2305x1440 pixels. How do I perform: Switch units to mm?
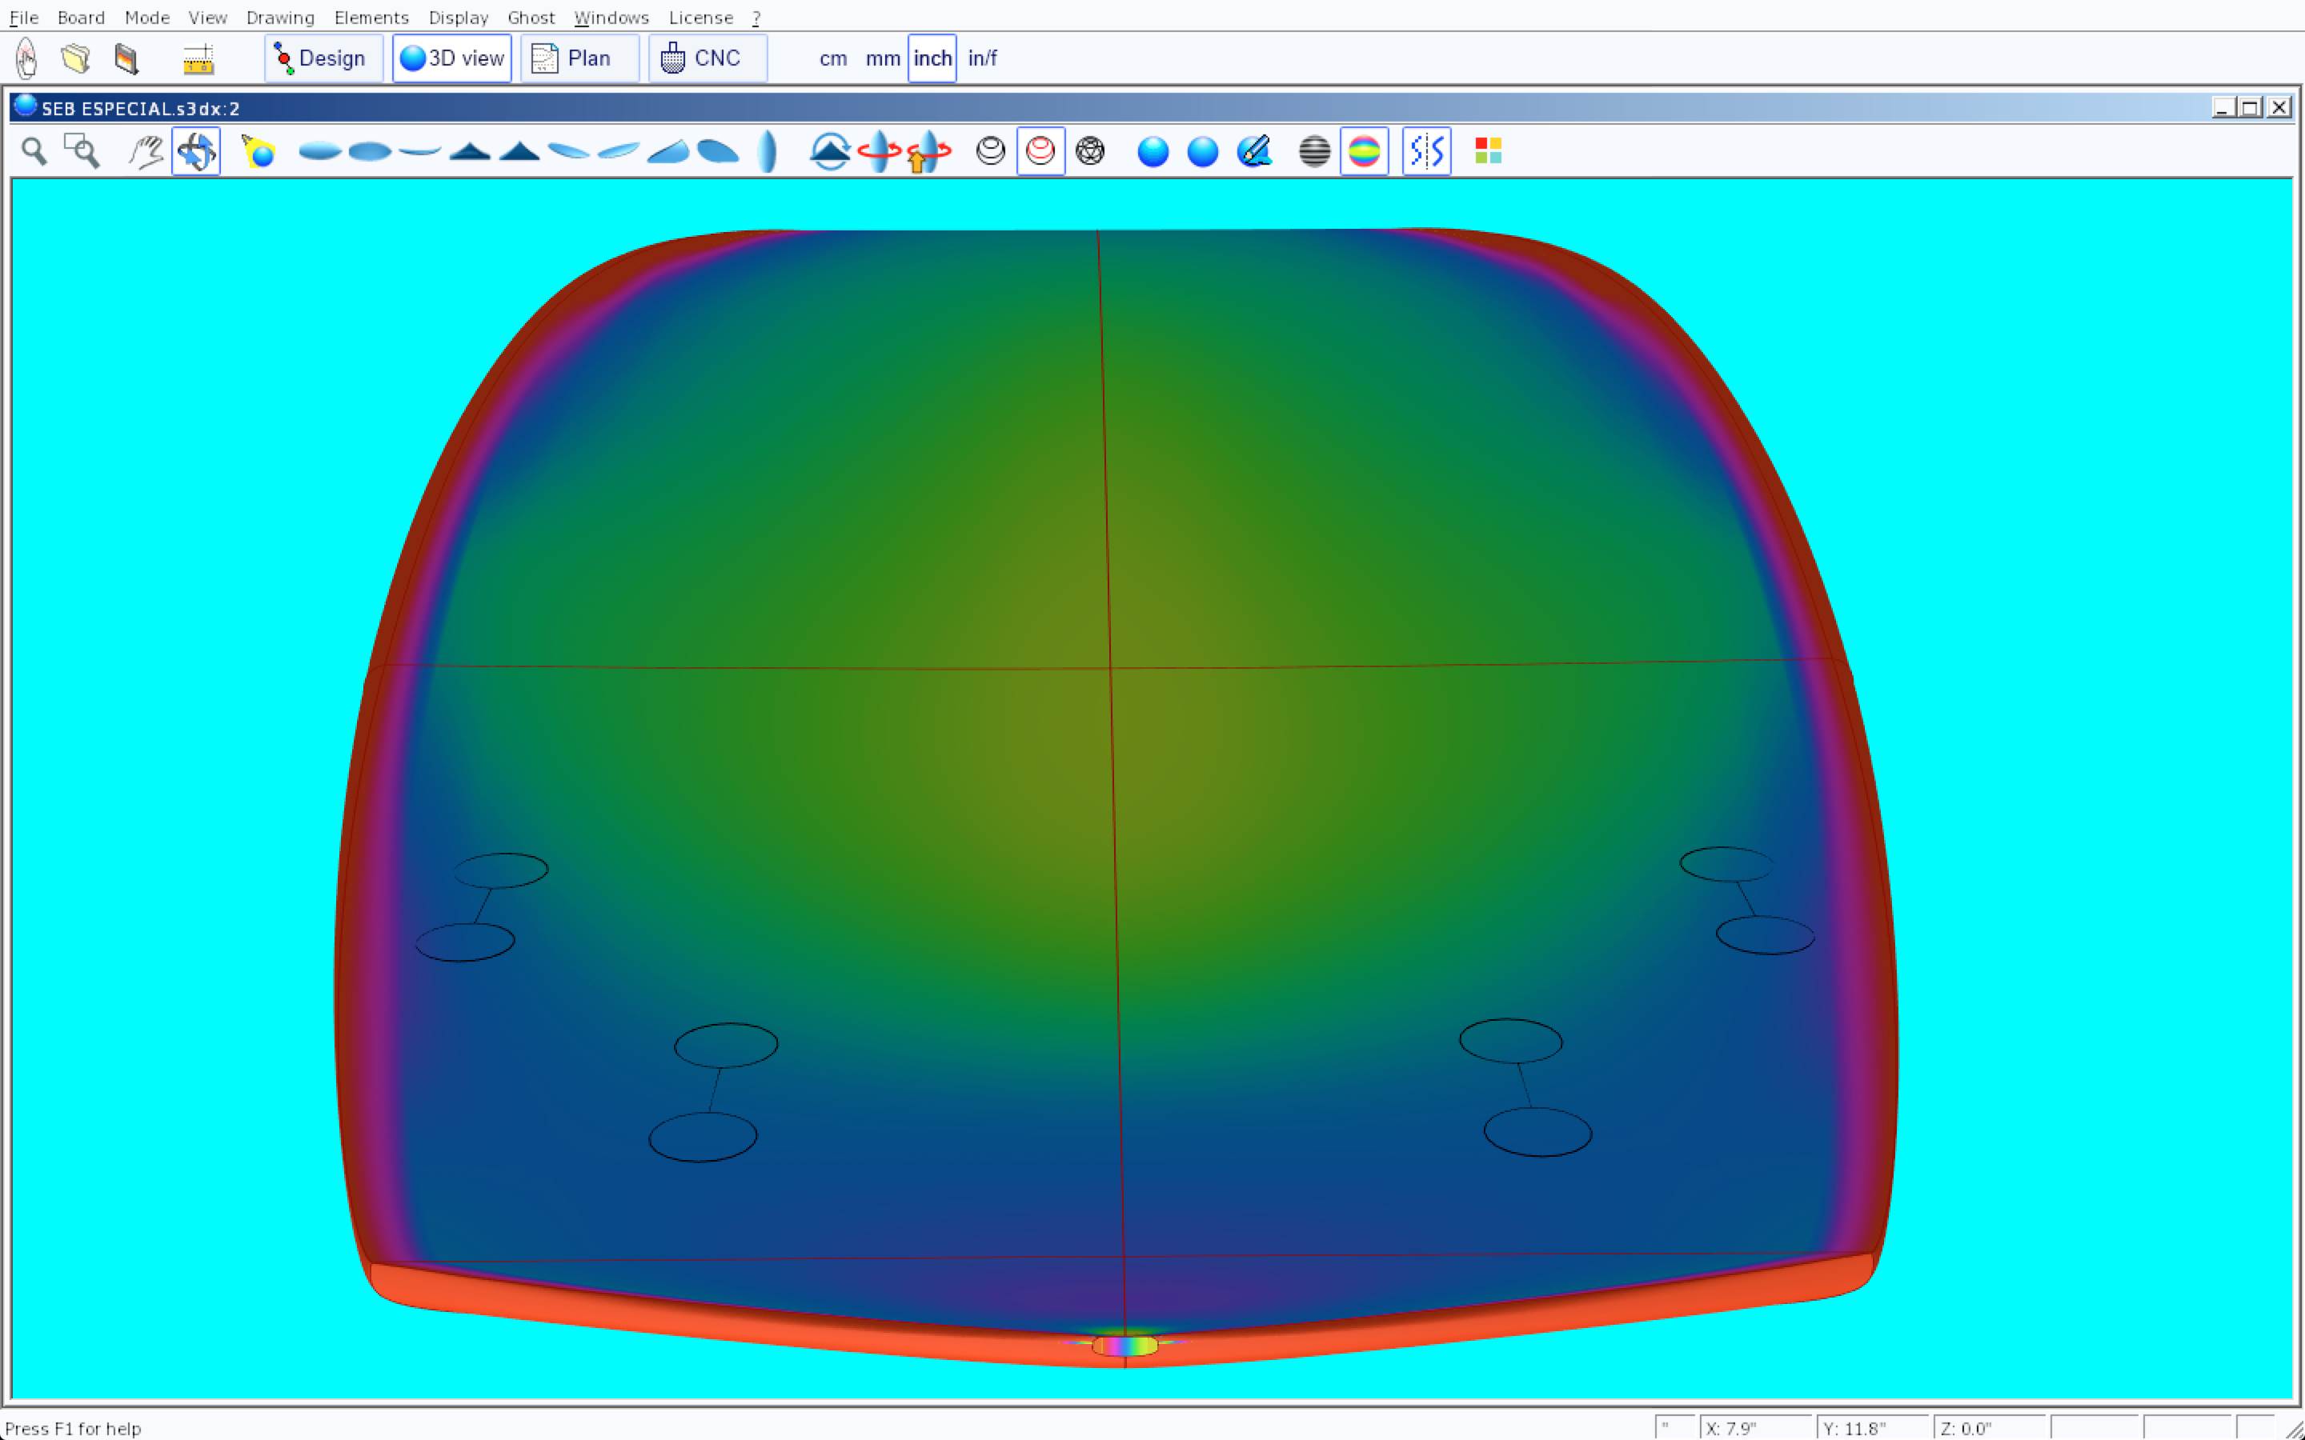882,59
